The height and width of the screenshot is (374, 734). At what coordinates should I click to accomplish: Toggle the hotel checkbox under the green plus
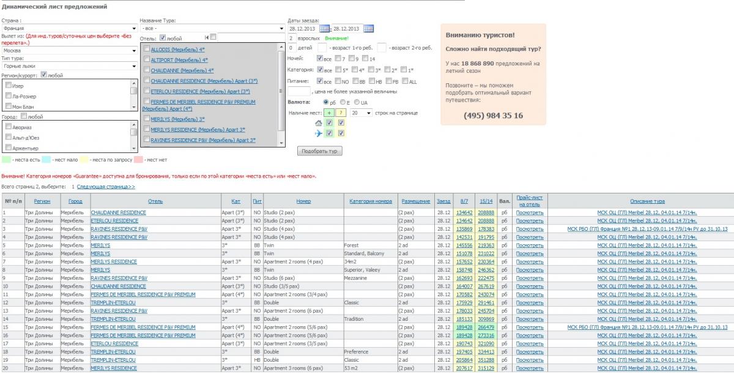tap(329, 123)
